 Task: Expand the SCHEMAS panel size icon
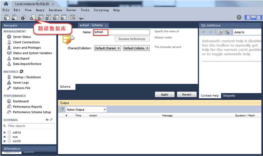51,120
